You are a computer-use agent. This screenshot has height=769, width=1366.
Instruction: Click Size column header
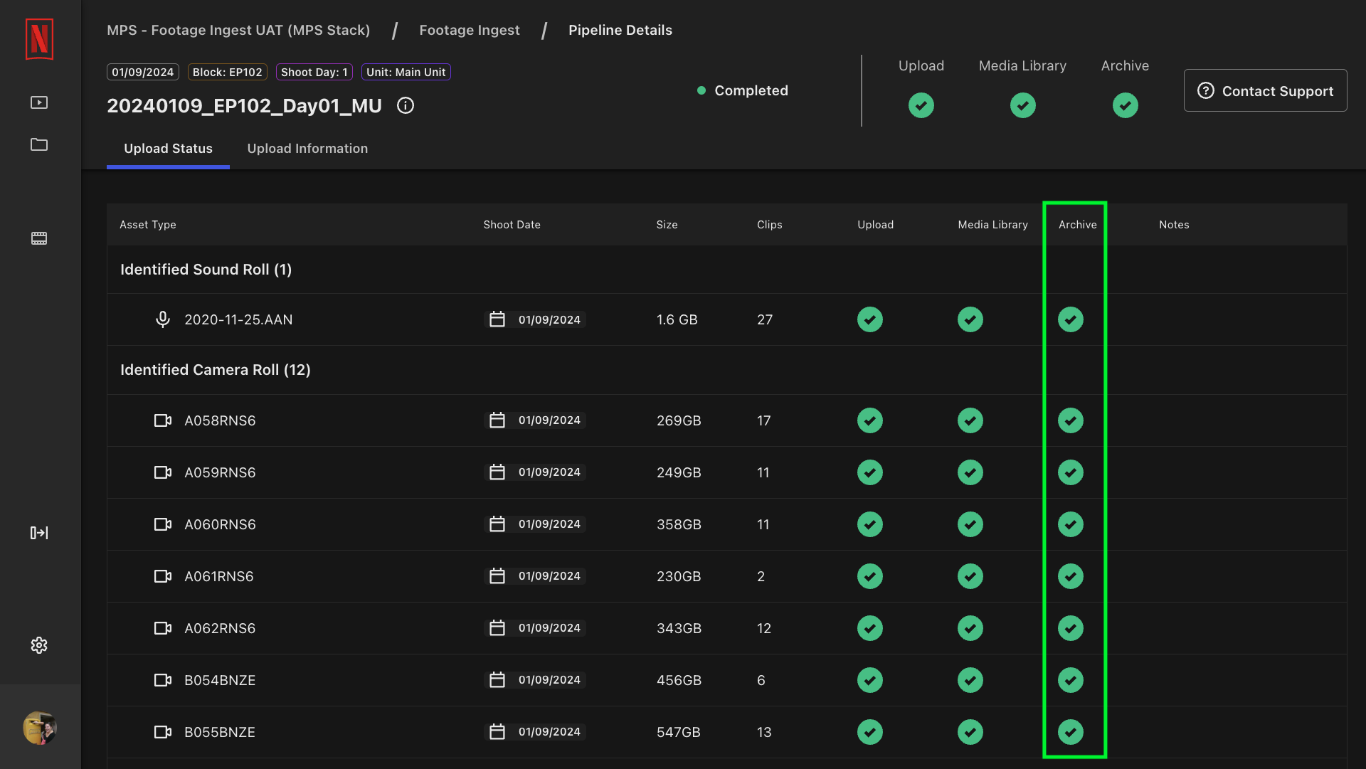click(x=667, y=225)
